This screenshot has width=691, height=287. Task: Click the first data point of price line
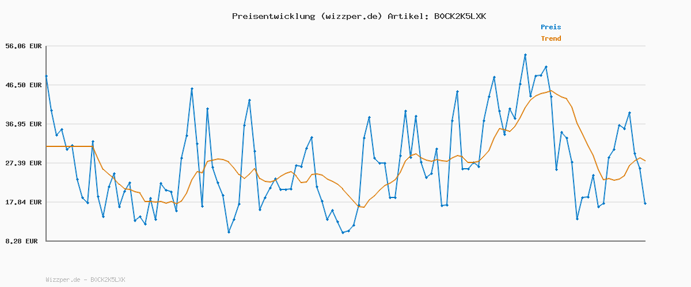47,76
